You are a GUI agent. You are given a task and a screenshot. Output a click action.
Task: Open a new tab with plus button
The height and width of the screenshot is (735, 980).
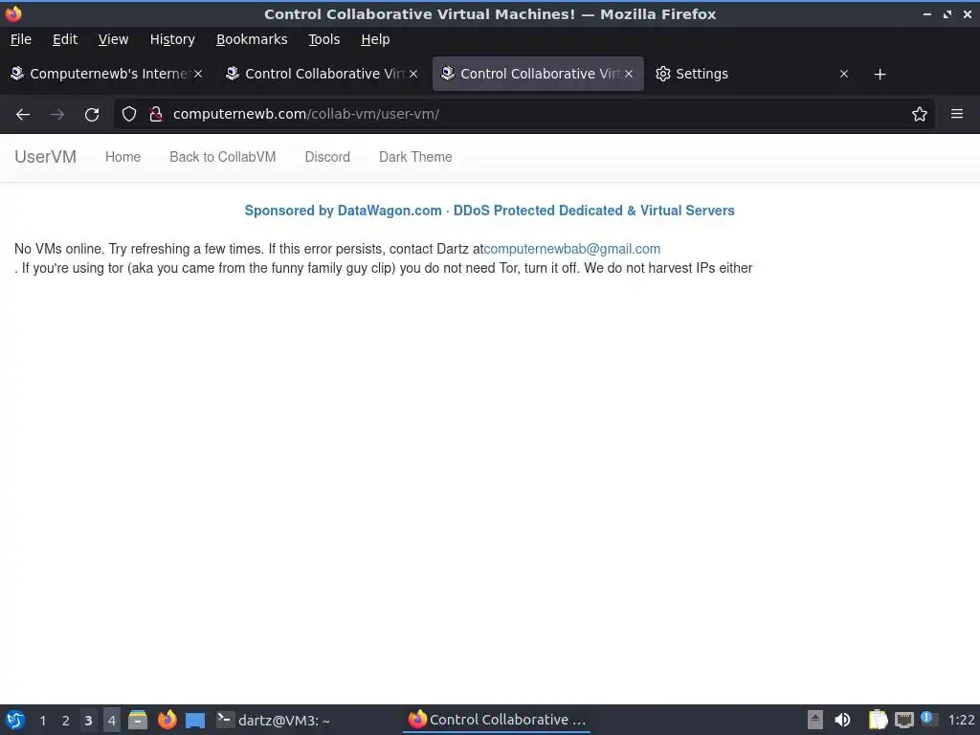(x=880, y=75)
